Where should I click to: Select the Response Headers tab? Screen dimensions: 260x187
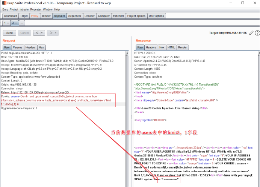[x=151, y=48]
